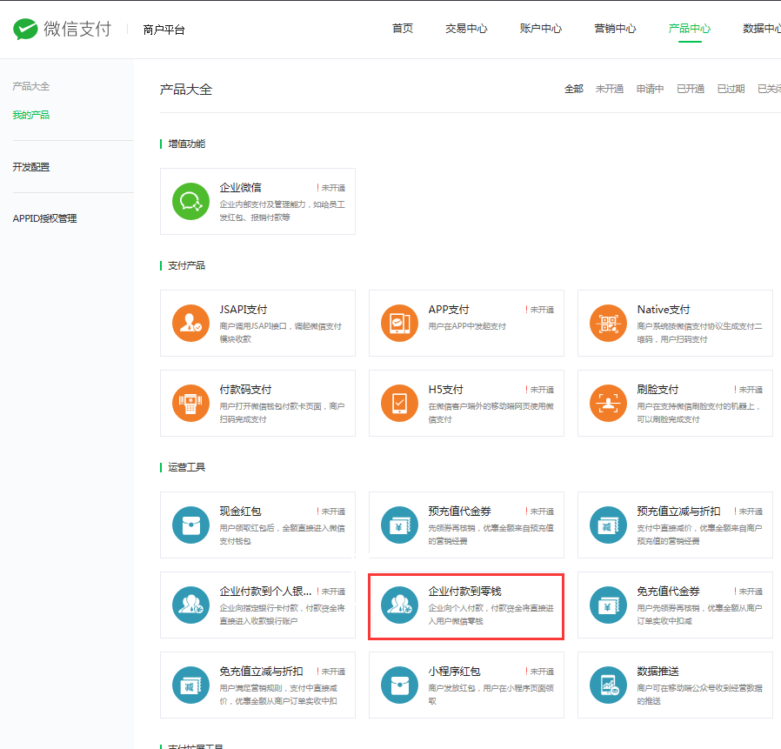Open the 刷脸支付 face scan icon

pos(608,404)
